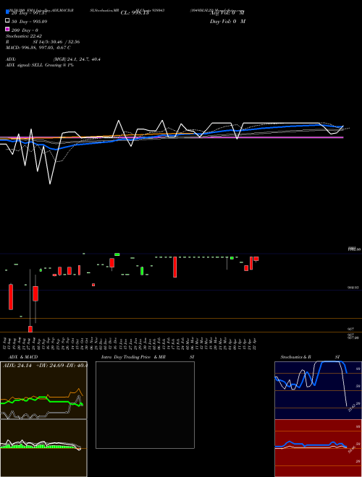Click the large red candlestick at 17 Feb

click(175, 267)
